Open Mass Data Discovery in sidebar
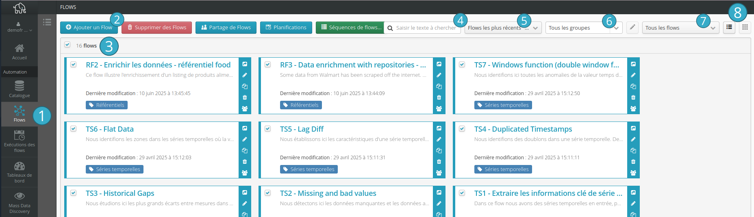This screenshot has width=754, height=217. coord(19,202)
